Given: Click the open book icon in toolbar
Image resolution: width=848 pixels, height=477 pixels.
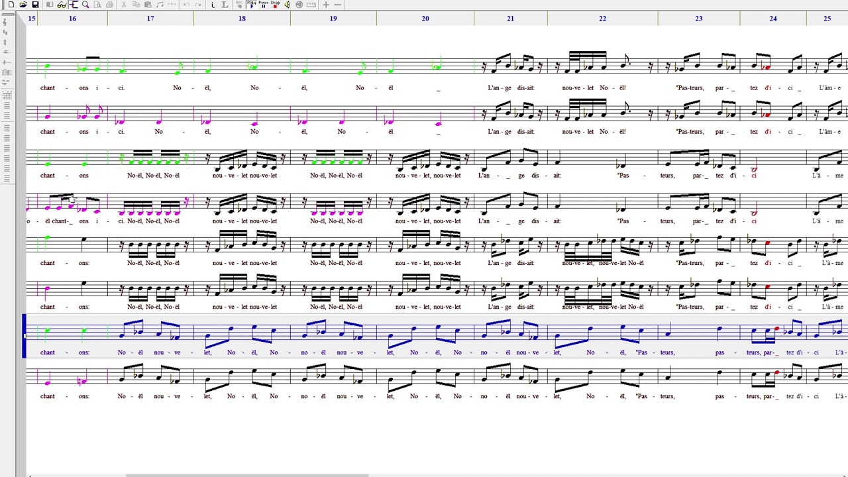Looking at the screenshot, I should click(x=50, y=5).
